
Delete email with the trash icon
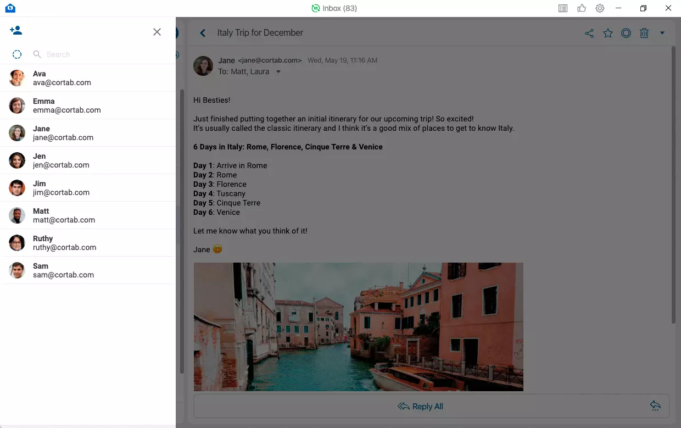point(644,34)
